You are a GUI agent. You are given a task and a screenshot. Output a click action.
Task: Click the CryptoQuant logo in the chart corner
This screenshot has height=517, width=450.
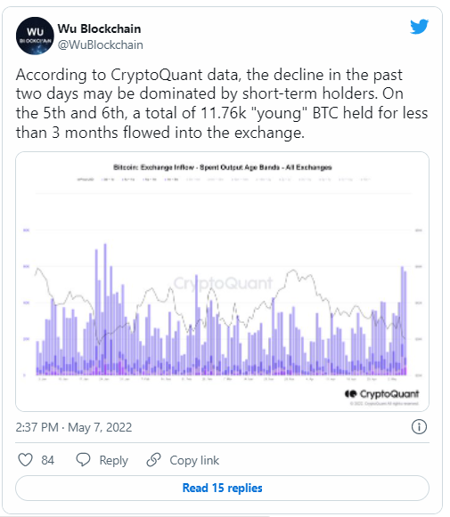(x=381, y=393)
